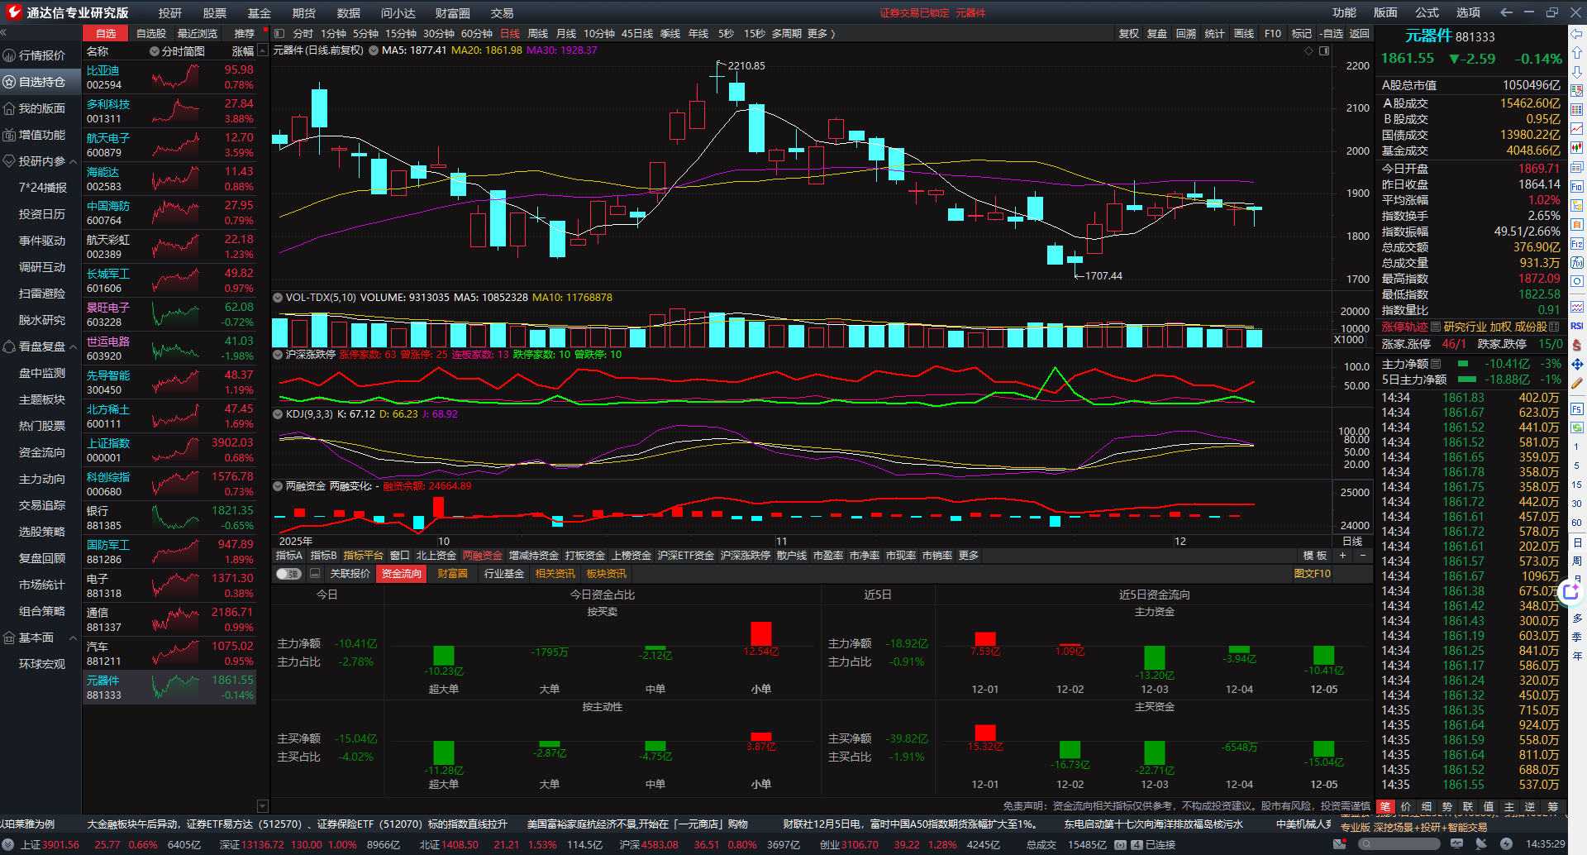
Task: Click the 研究行业 link
Action: click(1465, 327)
